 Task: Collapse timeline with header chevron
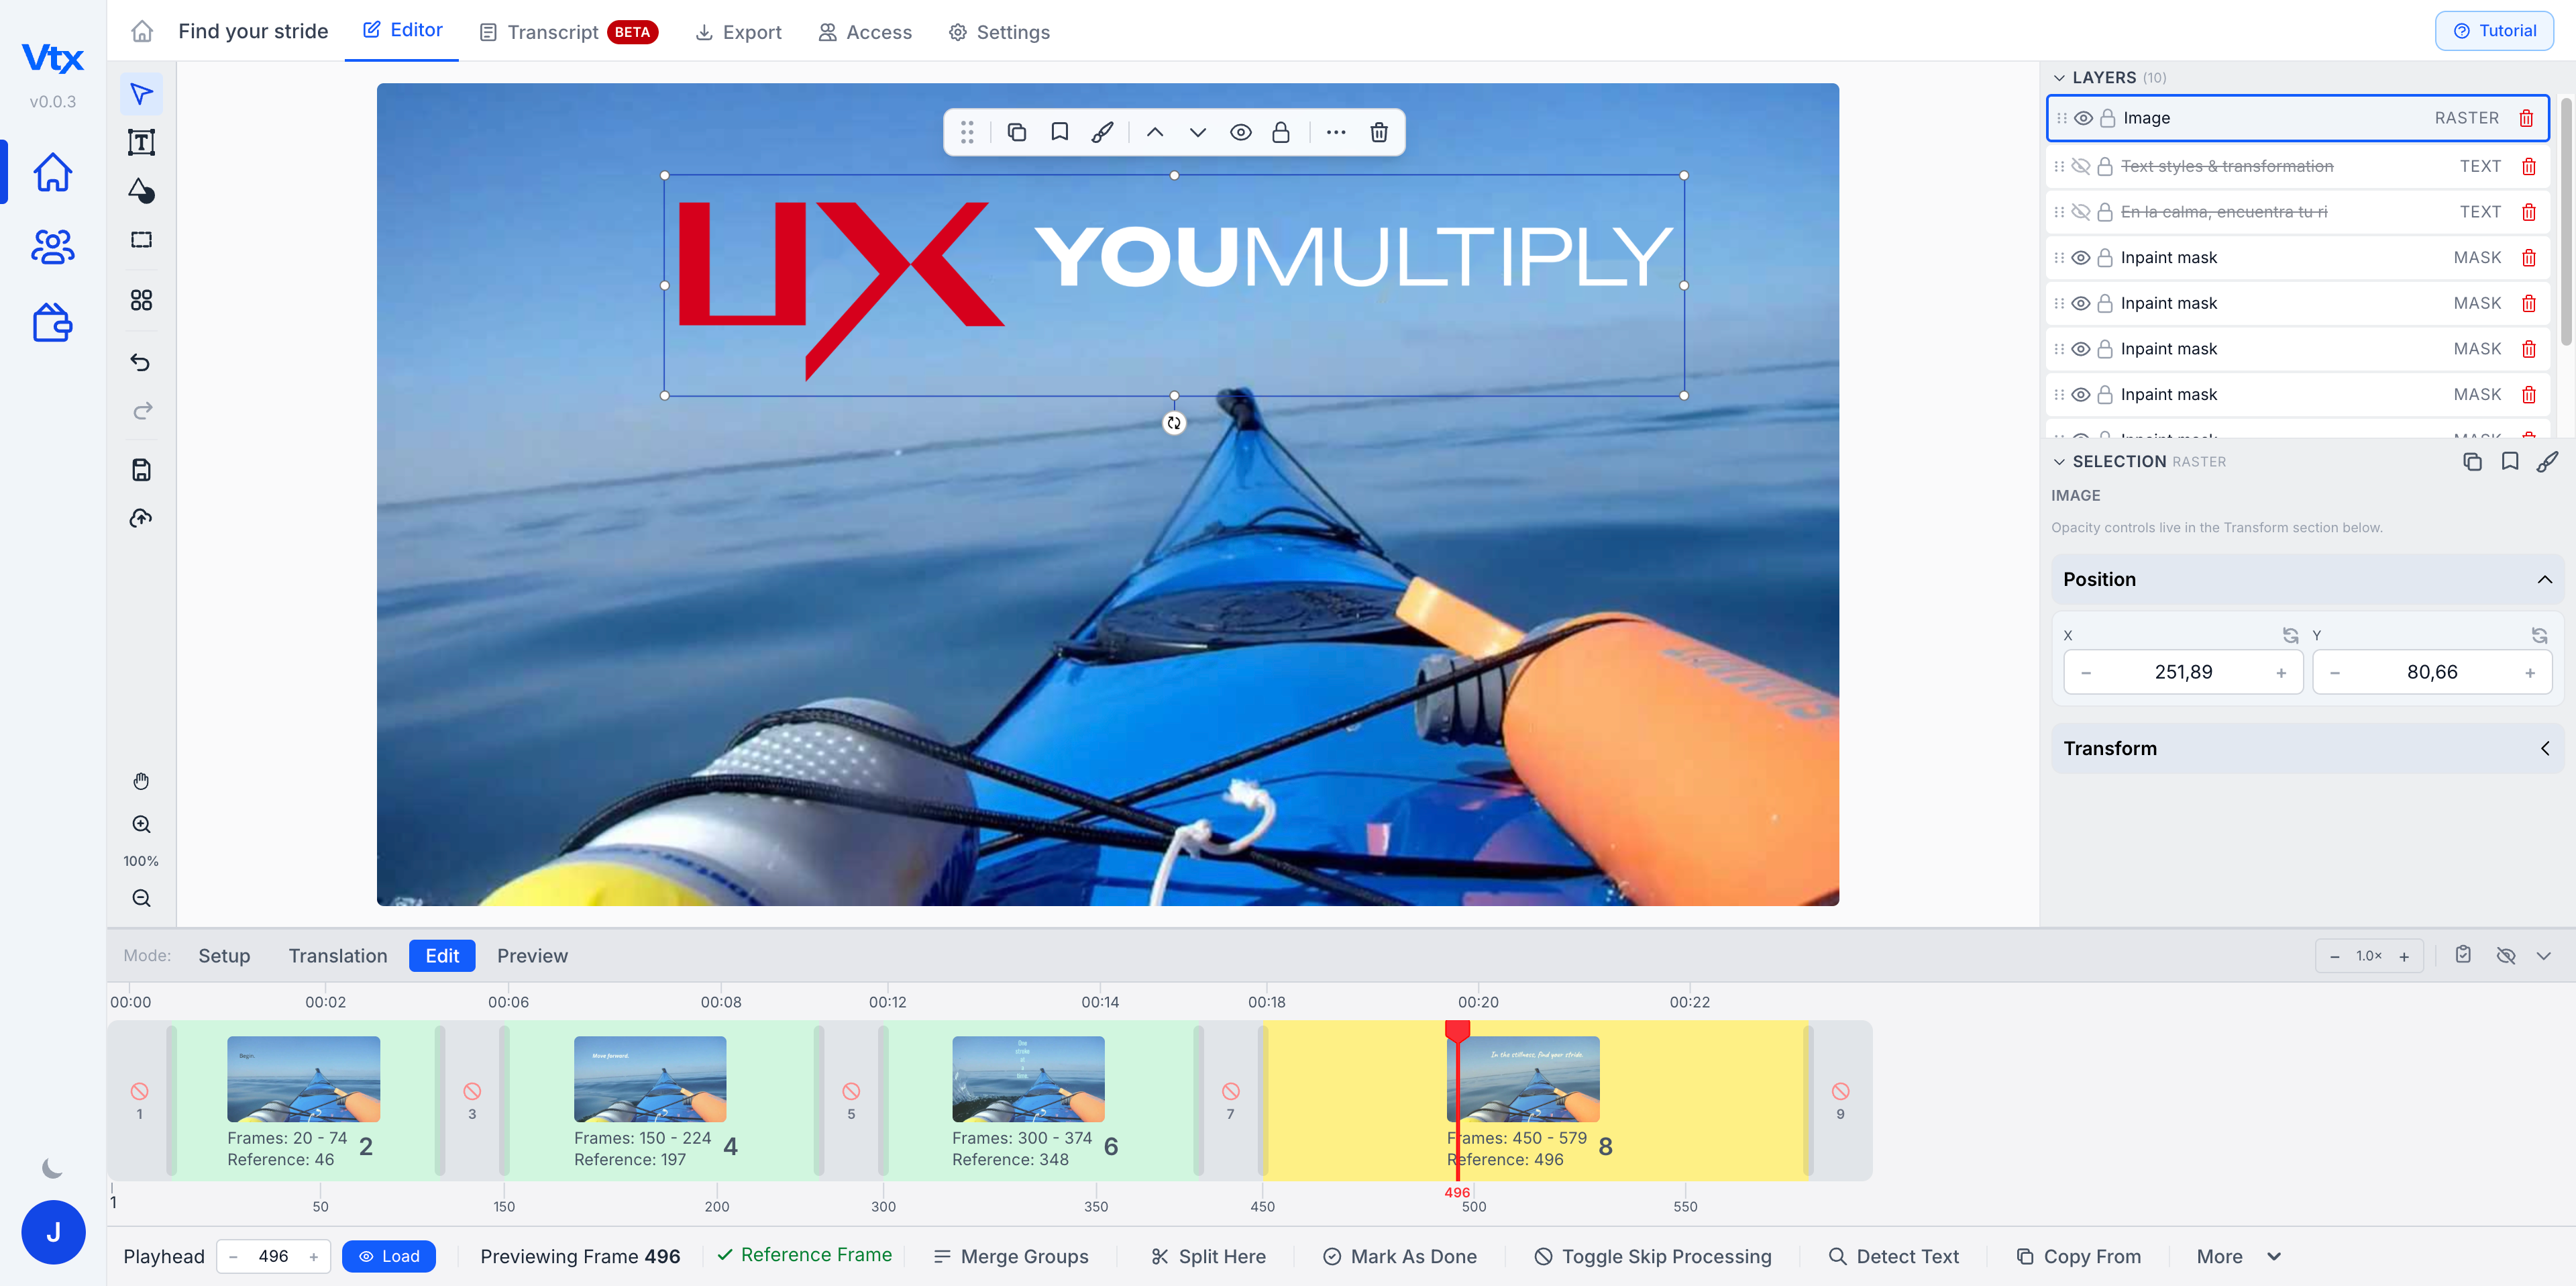(x=2543, y=954)
